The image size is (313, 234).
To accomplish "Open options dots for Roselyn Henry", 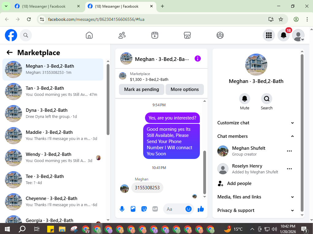I will coord(289,169).
